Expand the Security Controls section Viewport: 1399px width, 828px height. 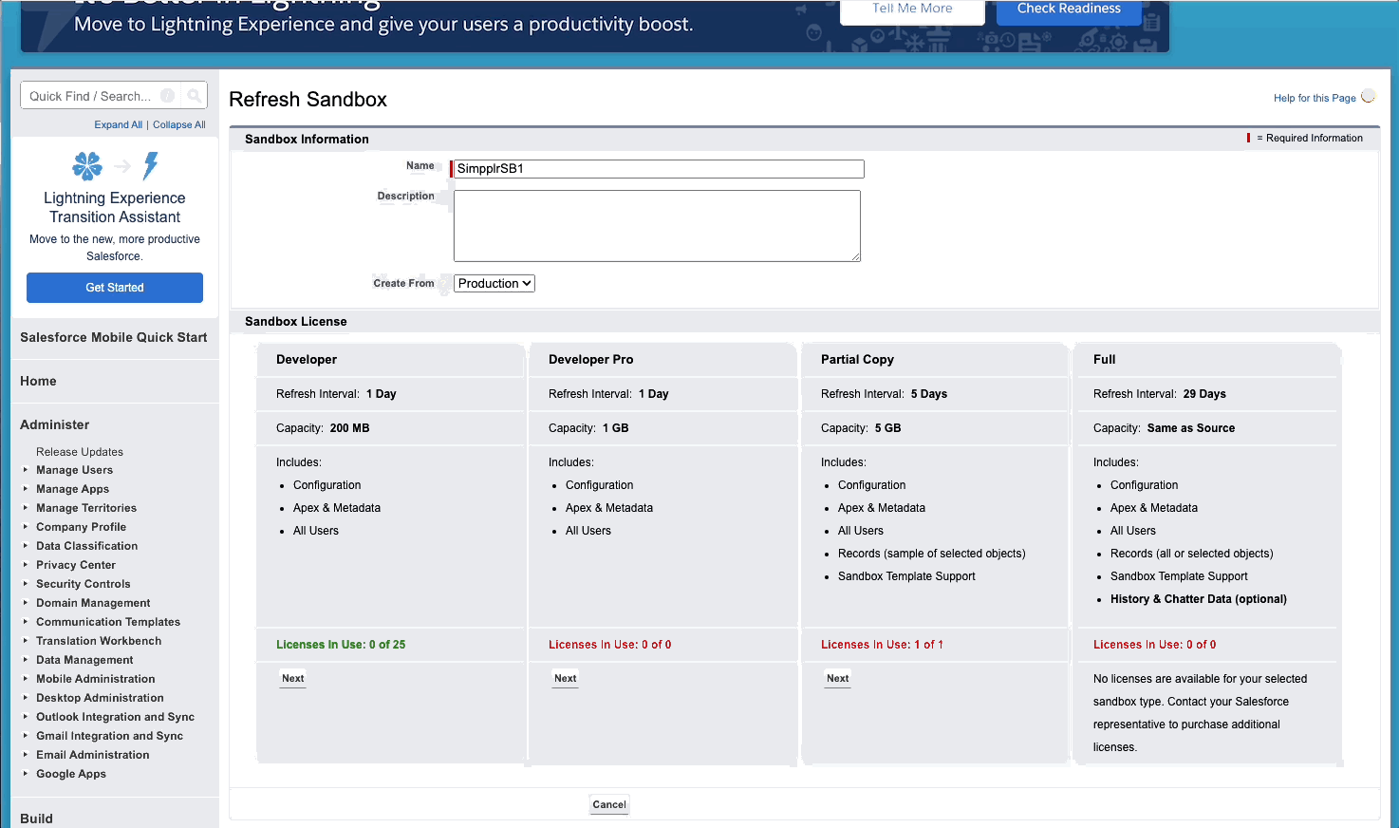pos(26,584)
